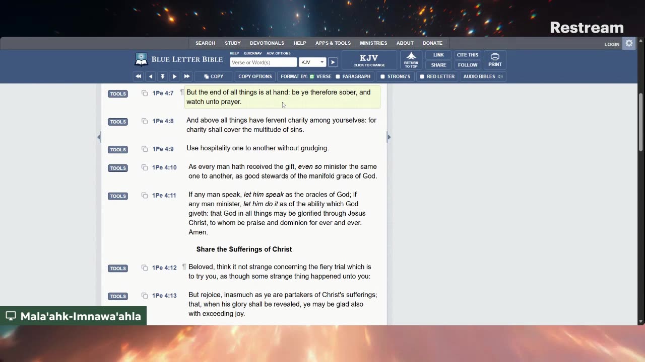Image resolution: width=645 pixels, height=362 pixels.
Task: Click the right panel expand arrow
Action: (x=389, y=137)
